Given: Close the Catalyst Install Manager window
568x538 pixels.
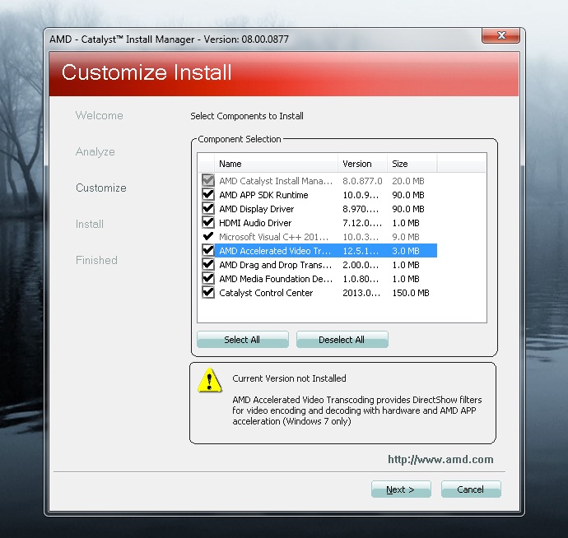Looking at the screenshot, I should point(501,35).
